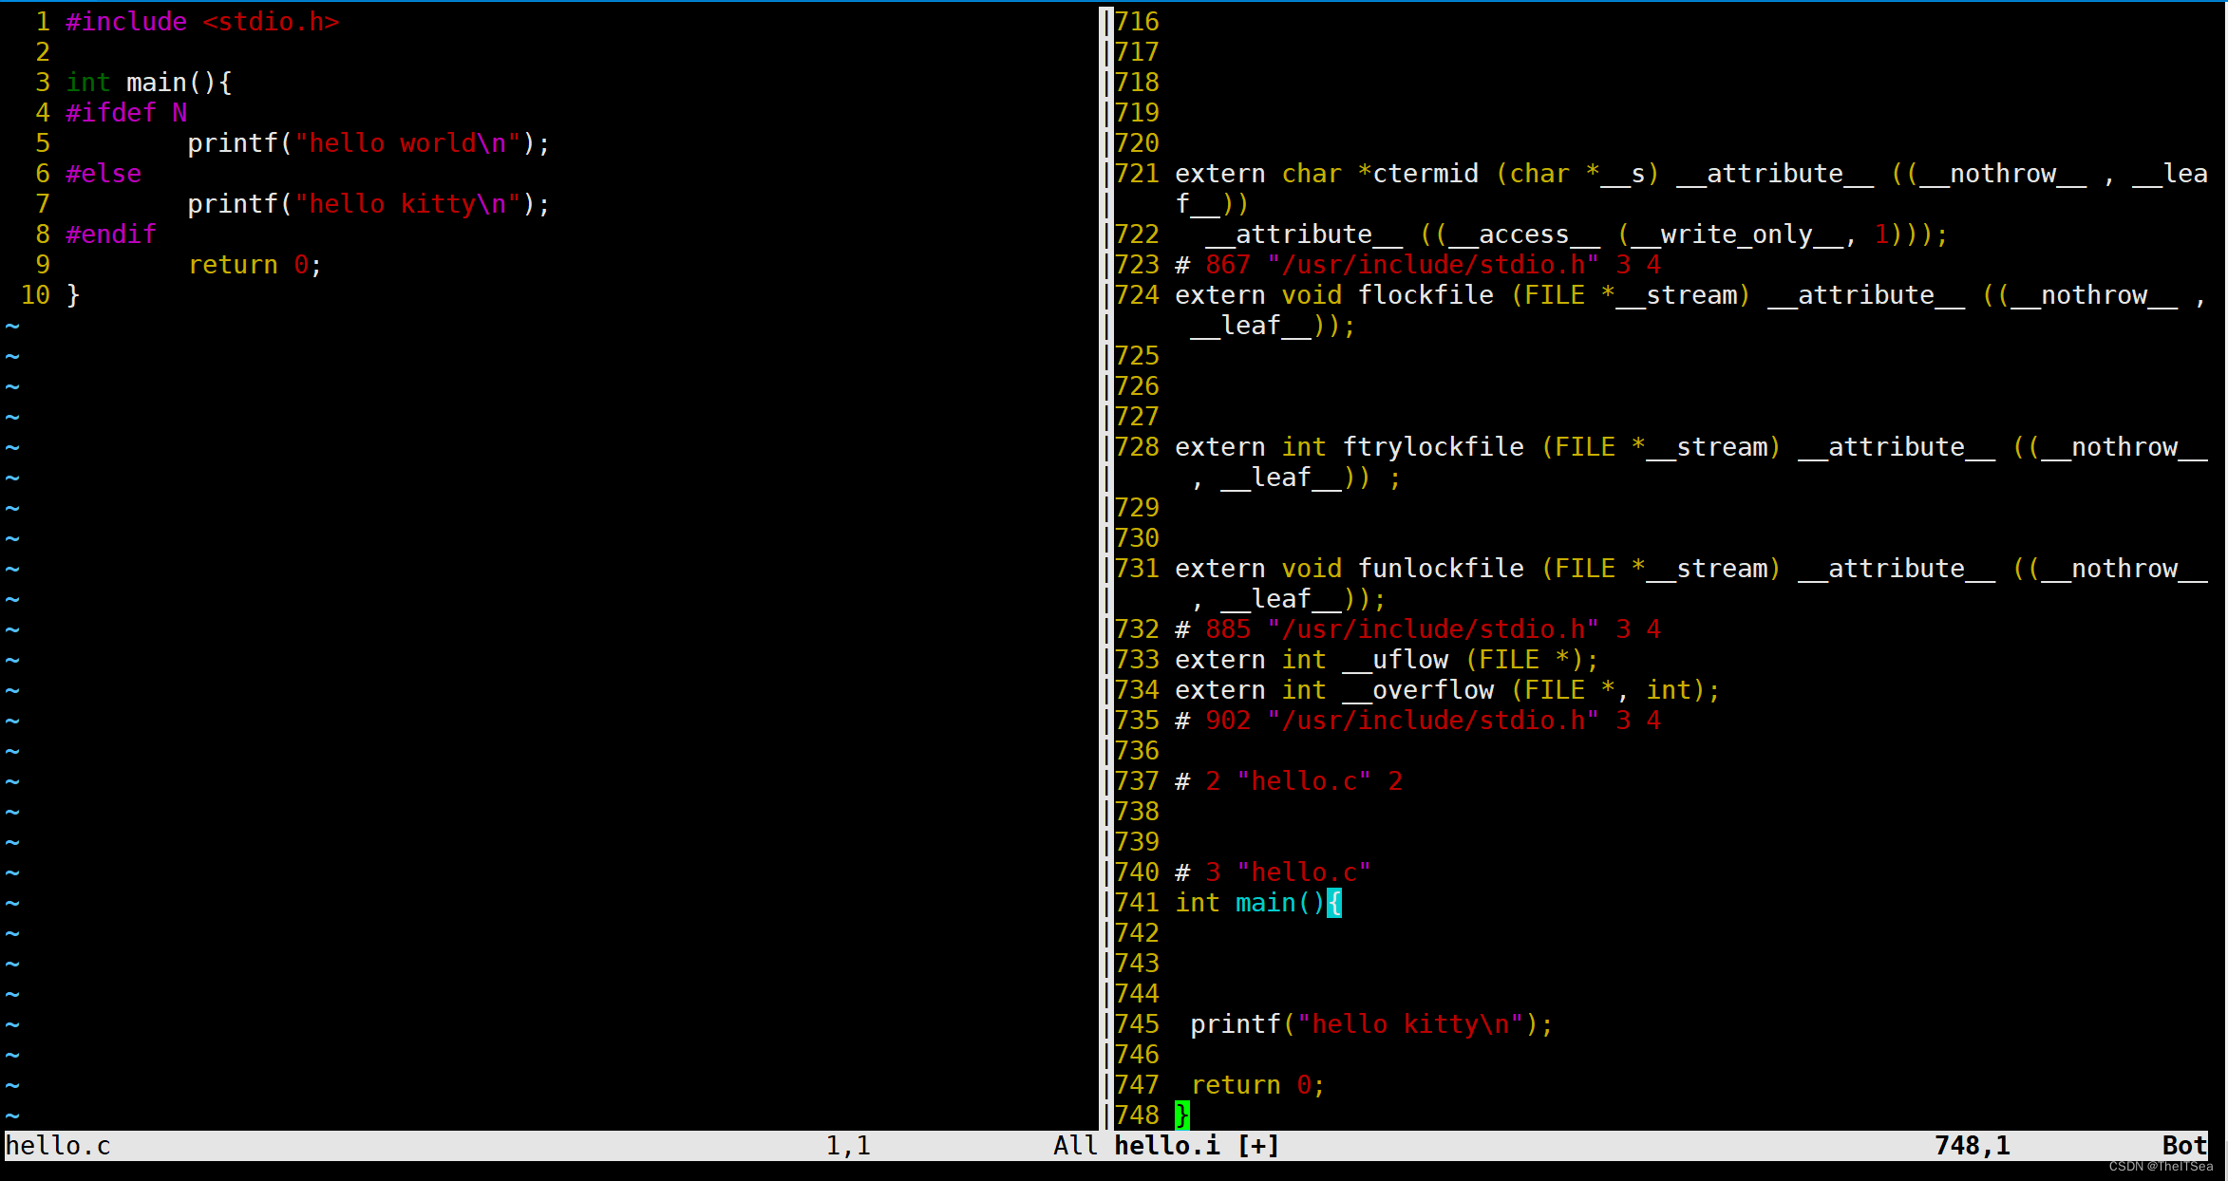Click the 'extern void funlockfile' declaration

pos(1690,583)
